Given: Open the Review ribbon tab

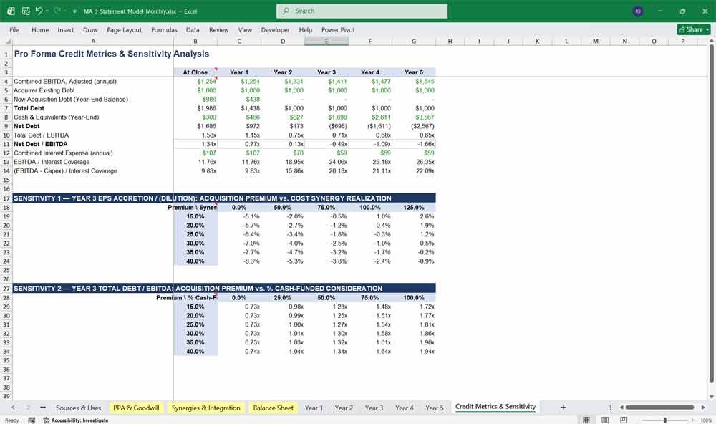Looking at the screenshot, I should [218, 29].
